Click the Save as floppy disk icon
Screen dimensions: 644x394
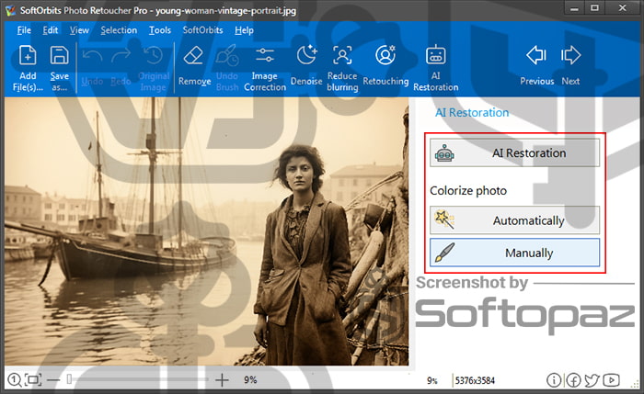click(59, 55)
